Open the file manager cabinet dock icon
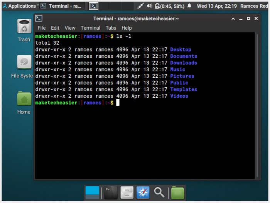 (x=127, y=193)
